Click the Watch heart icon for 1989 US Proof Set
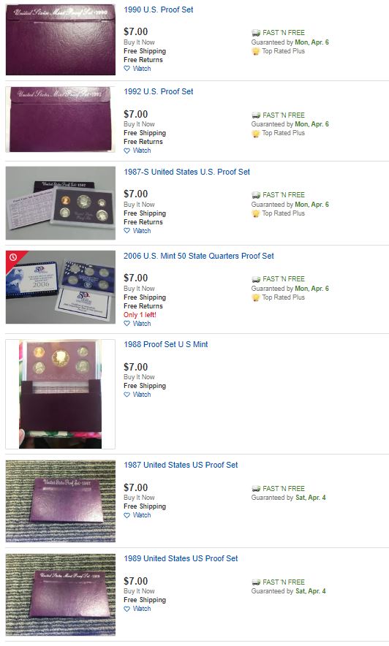Image resolution: width=389 pixels, height=646 pixels. coord(127,609)
